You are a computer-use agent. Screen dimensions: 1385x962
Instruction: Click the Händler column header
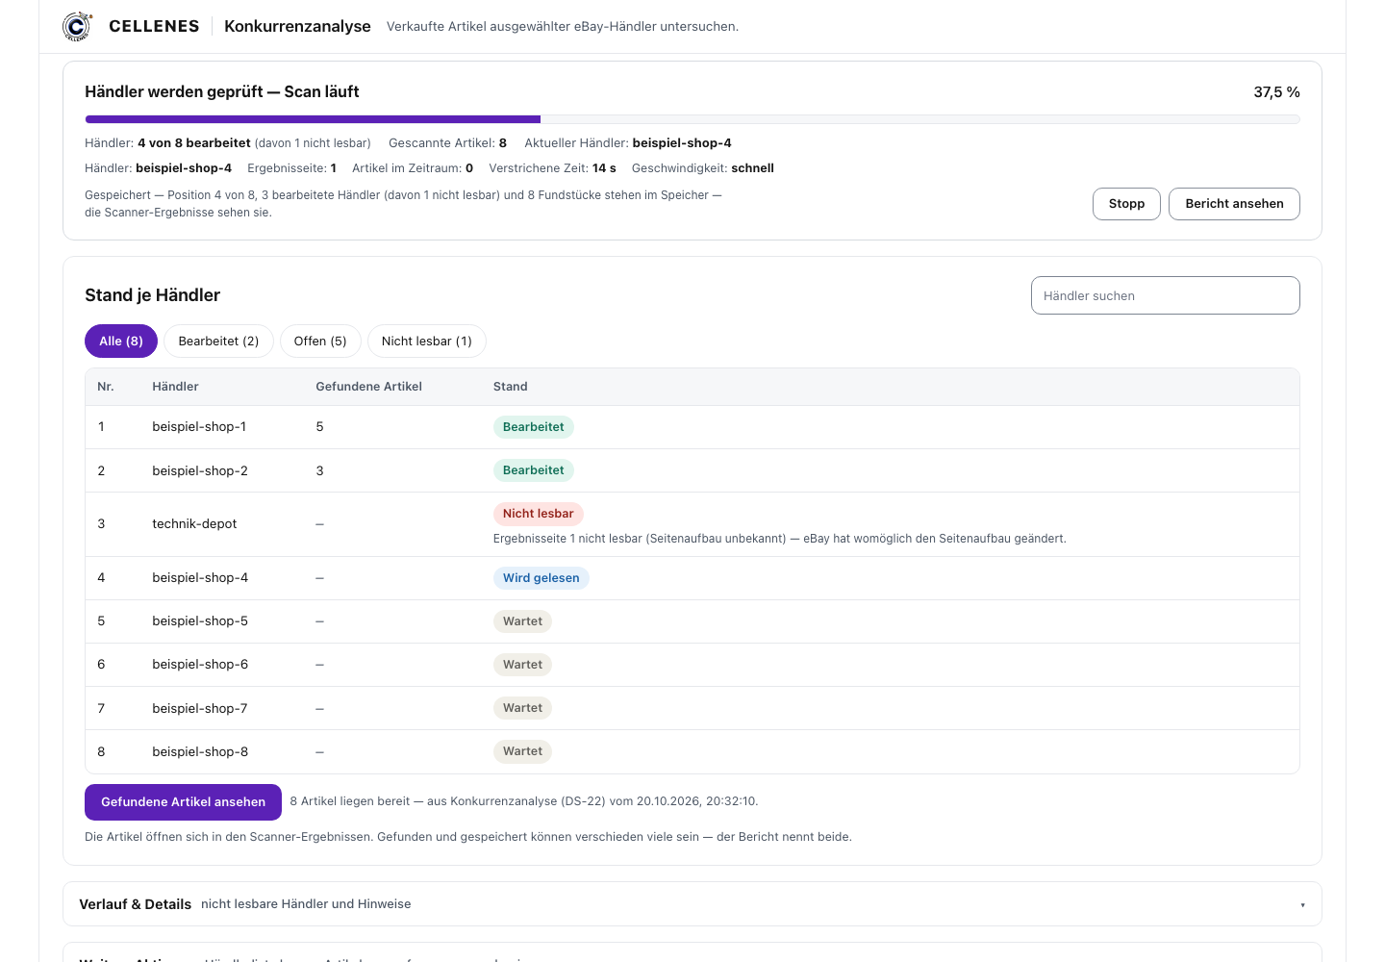click(175, 387)
